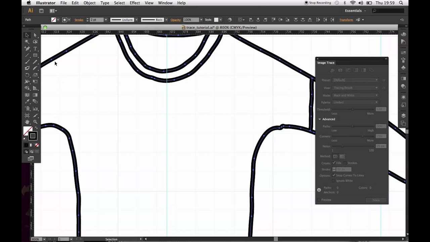Select the Direct Selection tool
Image resolution: width=430 pixels, height=242 pixels.
[x=35, y=35]
